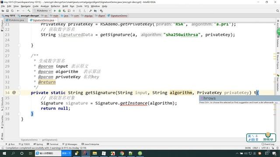Open the Navigate menu
The width and height of the screenshot is (280, 157).
coord(25,6)
